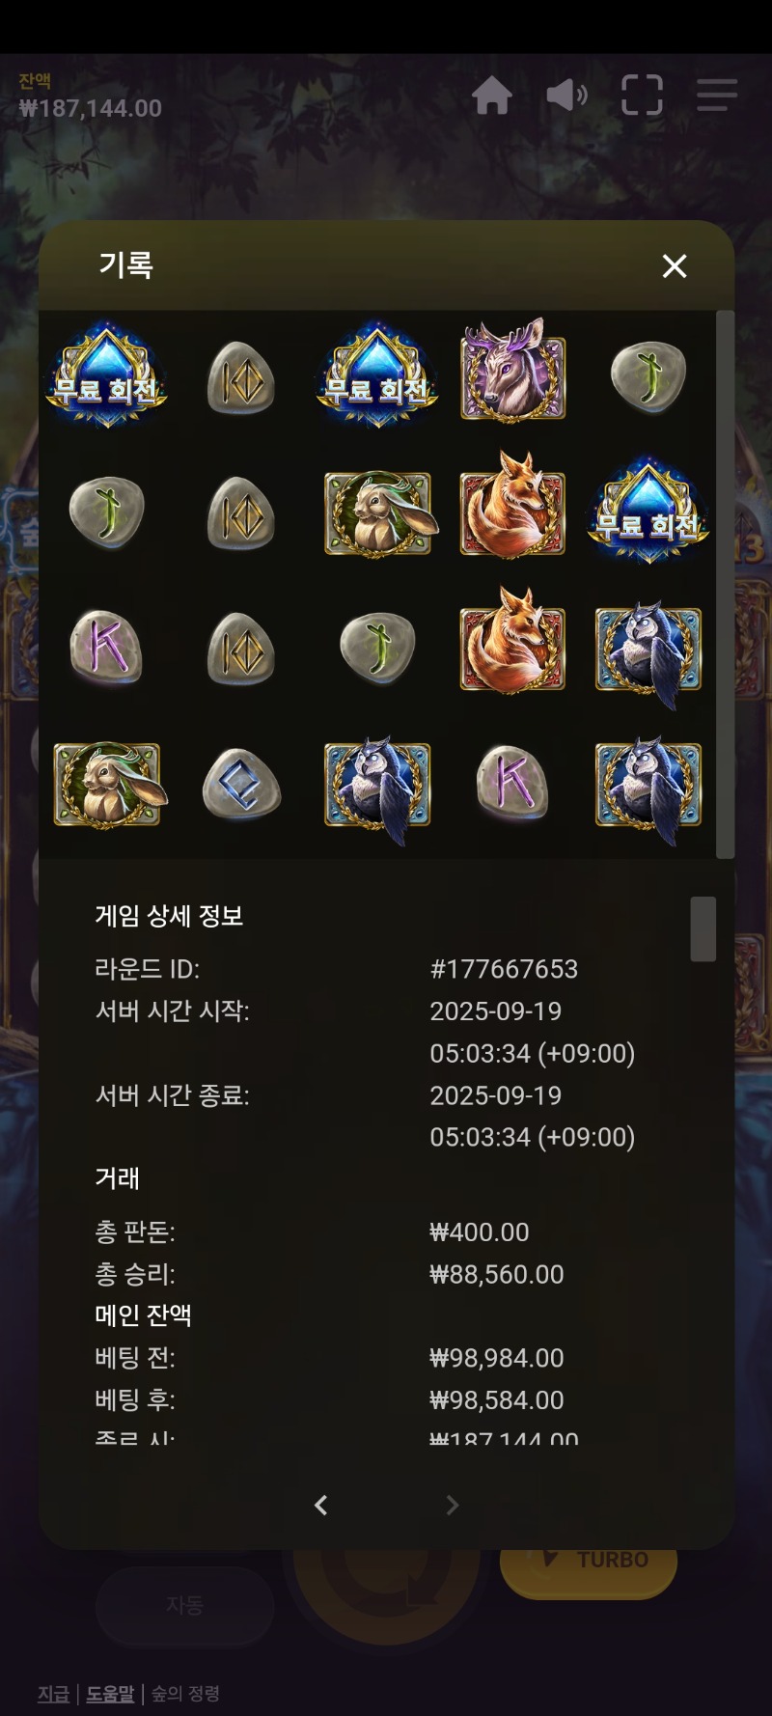Click the owl symbol in bottom-right corner
Image resolution: width=772 pixels, height=1716 pixels.
pyautogui.click(x=648, y=787)
